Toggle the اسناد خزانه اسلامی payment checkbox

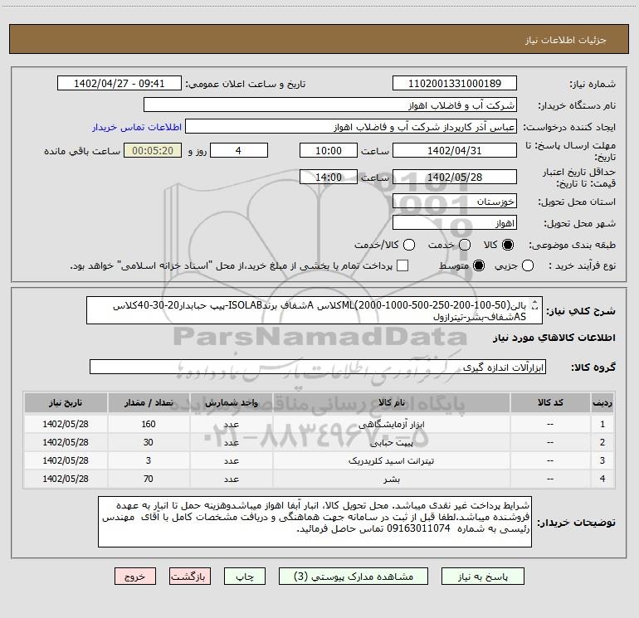point(402,265)
